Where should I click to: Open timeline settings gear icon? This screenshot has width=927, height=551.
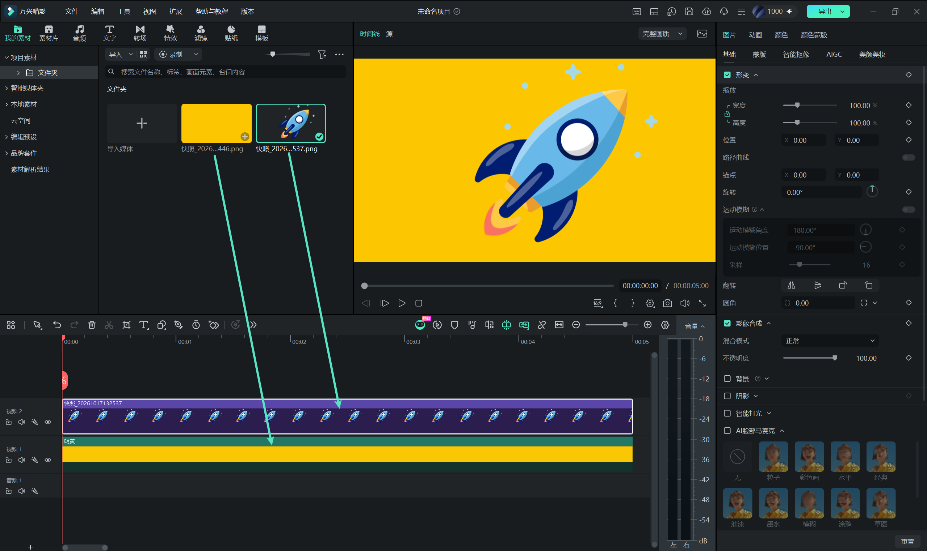point(665,325)
